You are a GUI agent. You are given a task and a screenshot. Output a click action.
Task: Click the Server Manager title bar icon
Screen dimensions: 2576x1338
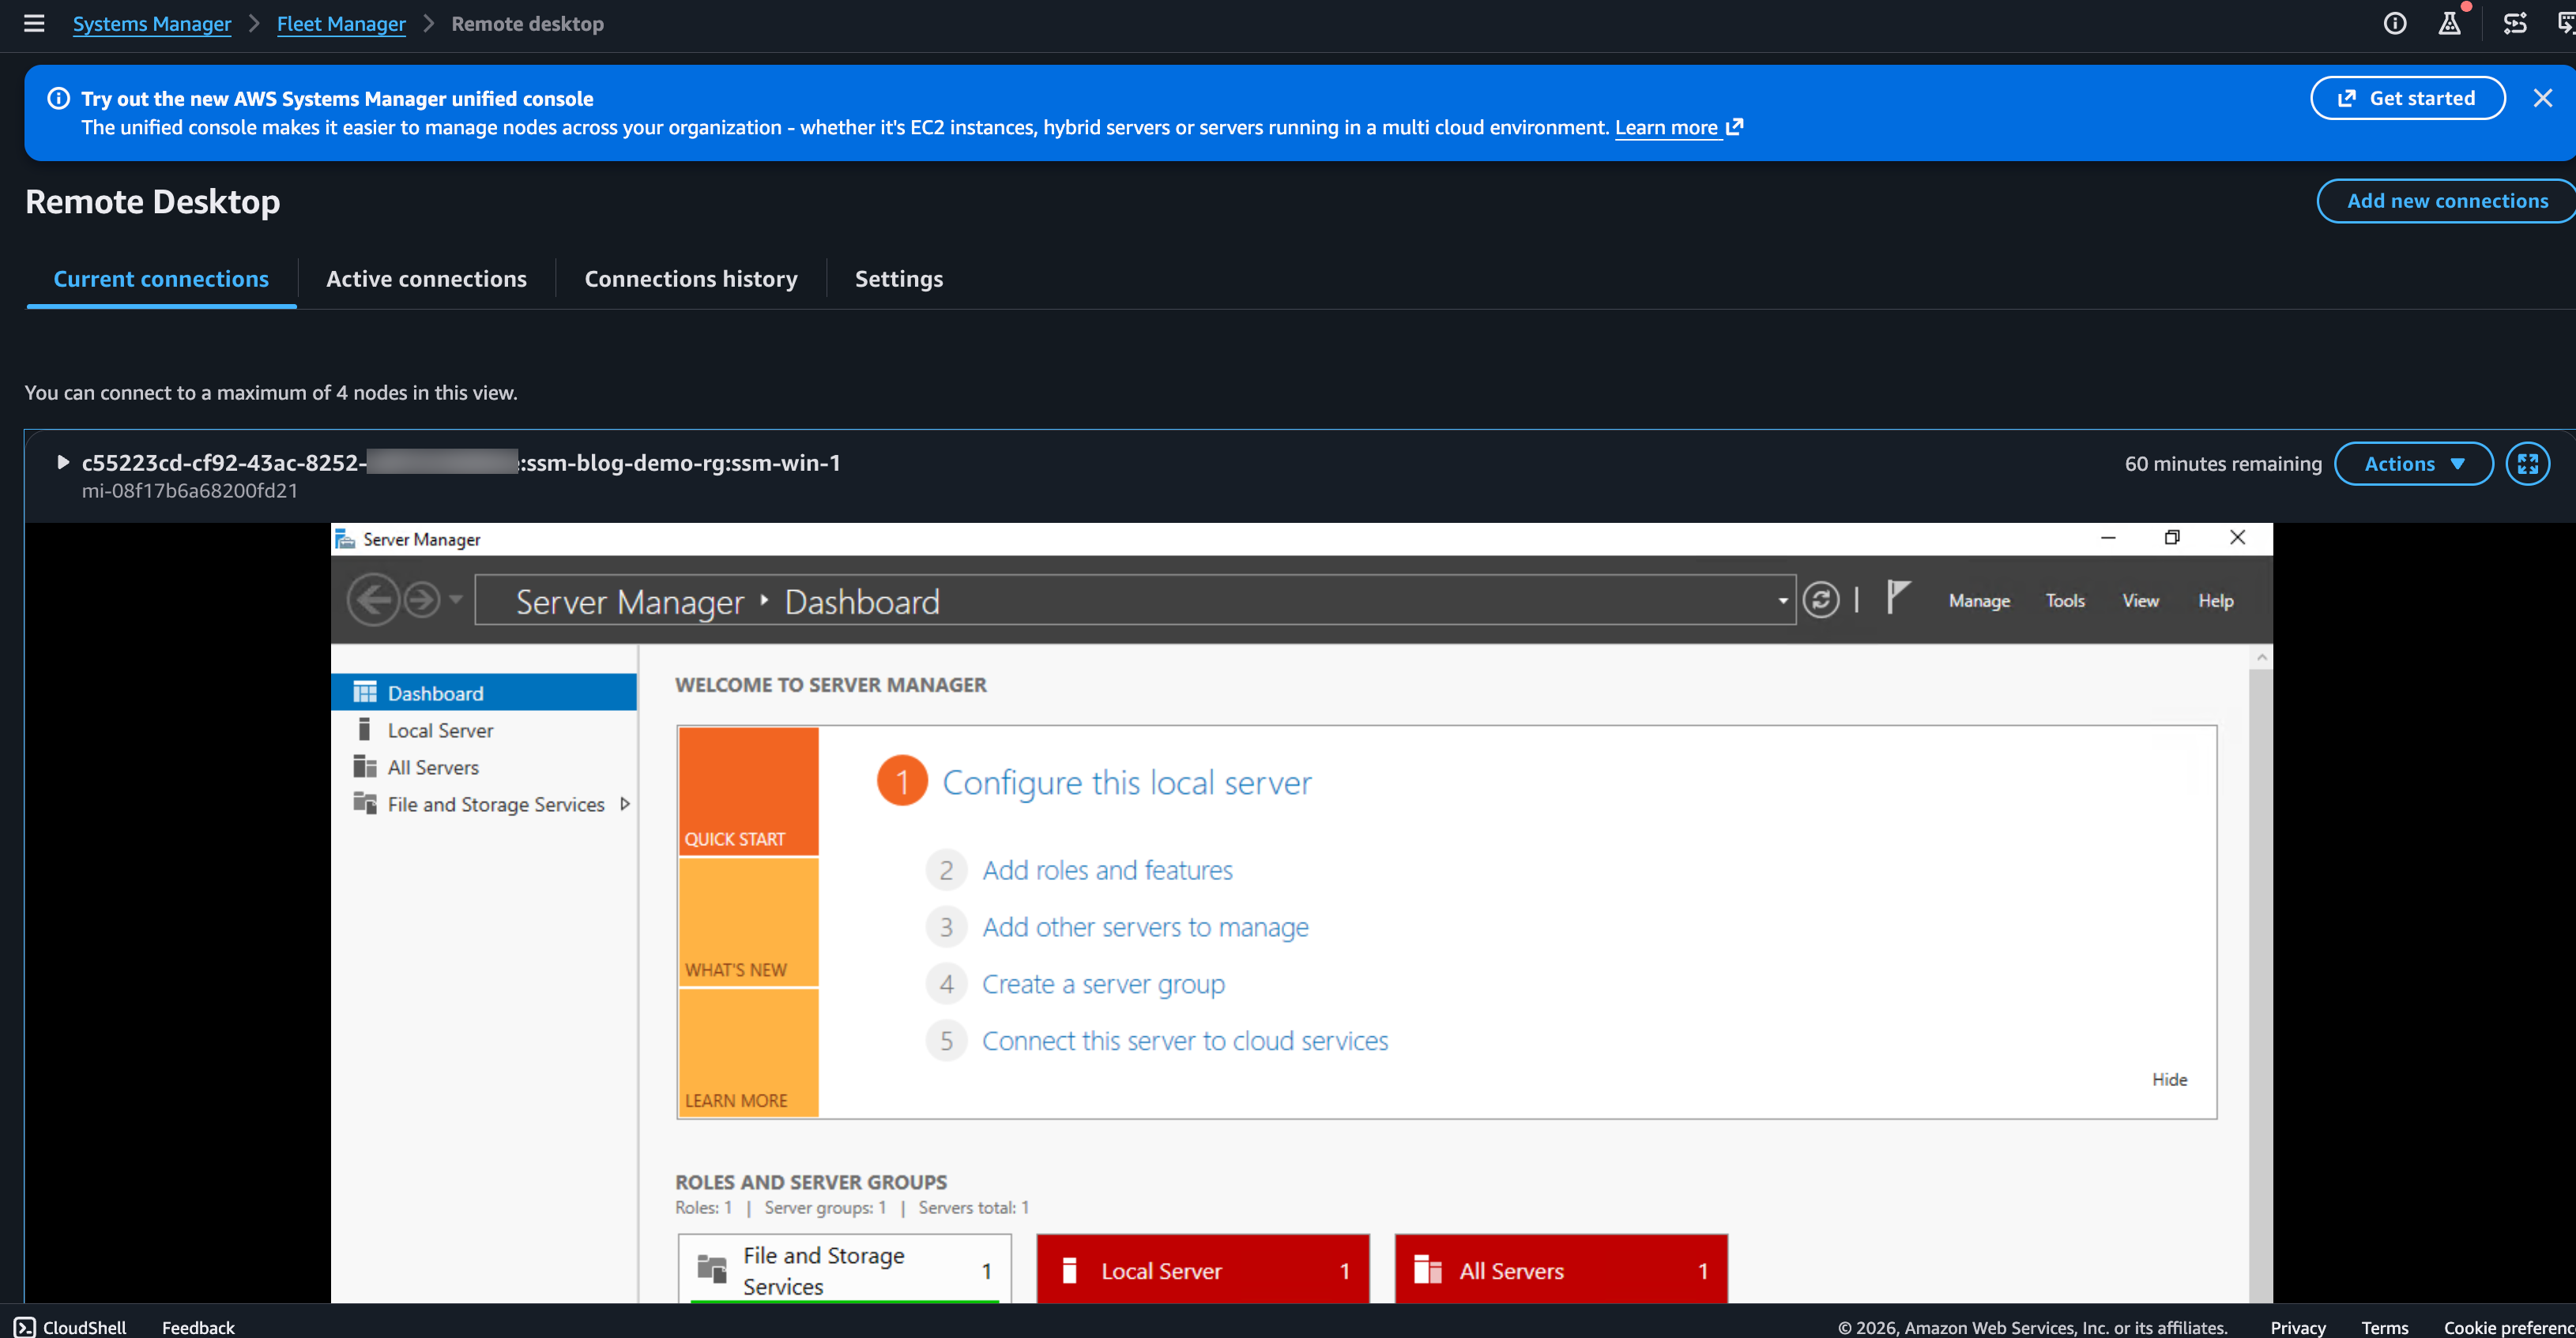coord(345,539)
